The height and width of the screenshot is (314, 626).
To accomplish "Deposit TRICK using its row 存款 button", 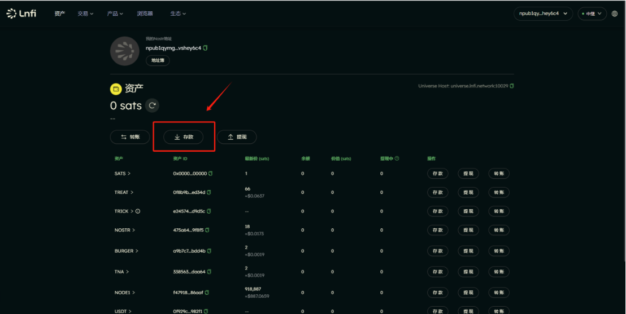I will tap(437, 211).
